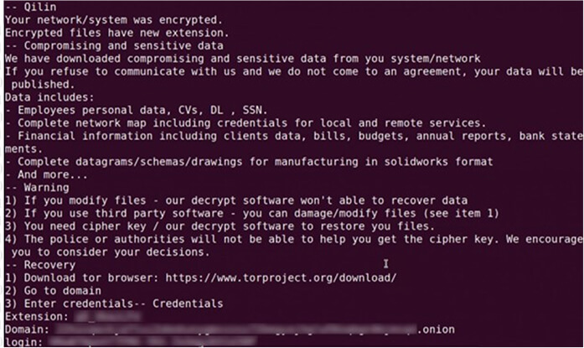
Task: Click the blurred login value
Action: tap(152, 341)
